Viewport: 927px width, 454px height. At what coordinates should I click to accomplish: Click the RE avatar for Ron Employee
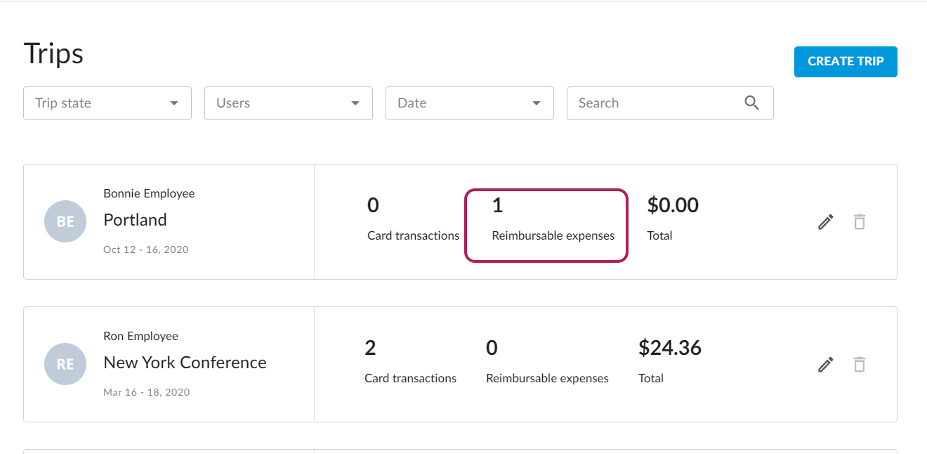click(65, 364)
